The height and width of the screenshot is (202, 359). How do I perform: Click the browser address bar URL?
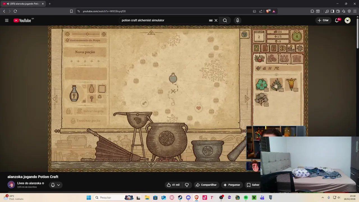pos(104,11)
